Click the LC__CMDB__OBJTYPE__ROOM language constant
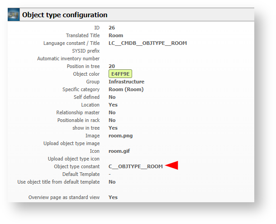 click(x=148, y=43)
